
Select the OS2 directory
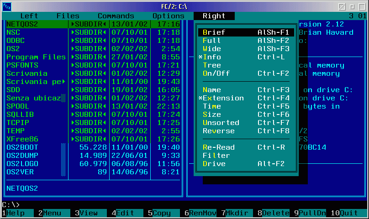coord(13,49)
